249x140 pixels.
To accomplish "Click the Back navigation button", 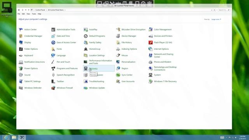I will (x=19, y=10).
